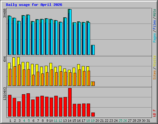Click the 'Sites' legend label
The width and height of the screenshot is (158, 124).
pyautogui.click(x=155, y=75)
